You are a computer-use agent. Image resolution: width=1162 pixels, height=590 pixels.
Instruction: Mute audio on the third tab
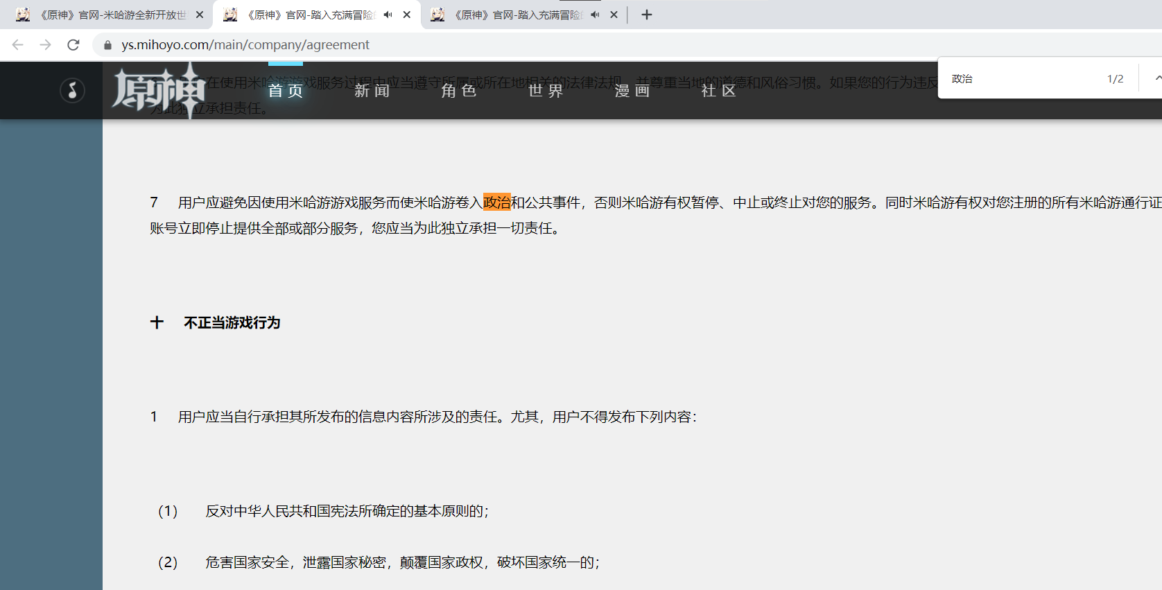point(595,15)
